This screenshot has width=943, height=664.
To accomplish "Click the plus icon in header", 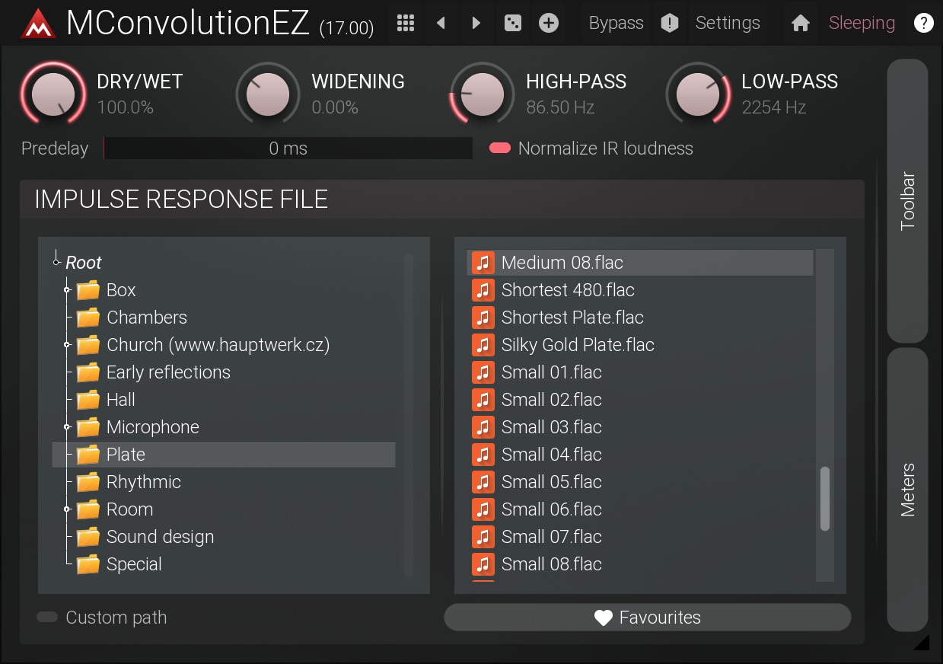I will (x=549, y=23).
